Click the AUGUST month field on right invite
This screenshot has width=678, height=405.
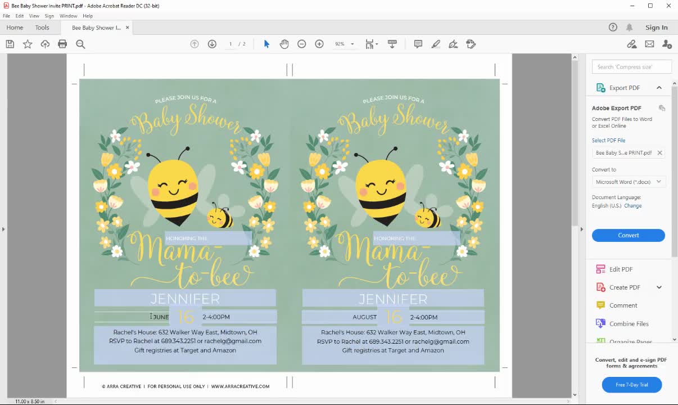click(x=340, y=317)
